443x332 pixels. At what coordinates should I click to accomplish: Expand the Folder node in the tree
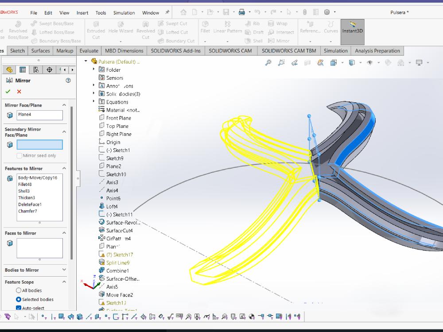(x=94, y=69)
